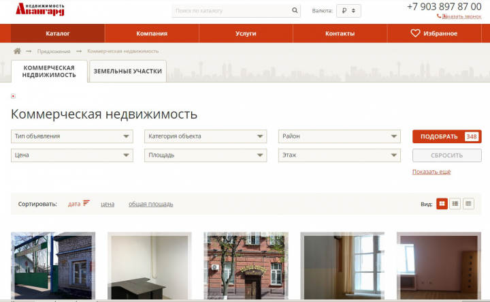This screenshot has width=490, height=302.
Task: Click the Сбросить button
Action: point(447,155)
